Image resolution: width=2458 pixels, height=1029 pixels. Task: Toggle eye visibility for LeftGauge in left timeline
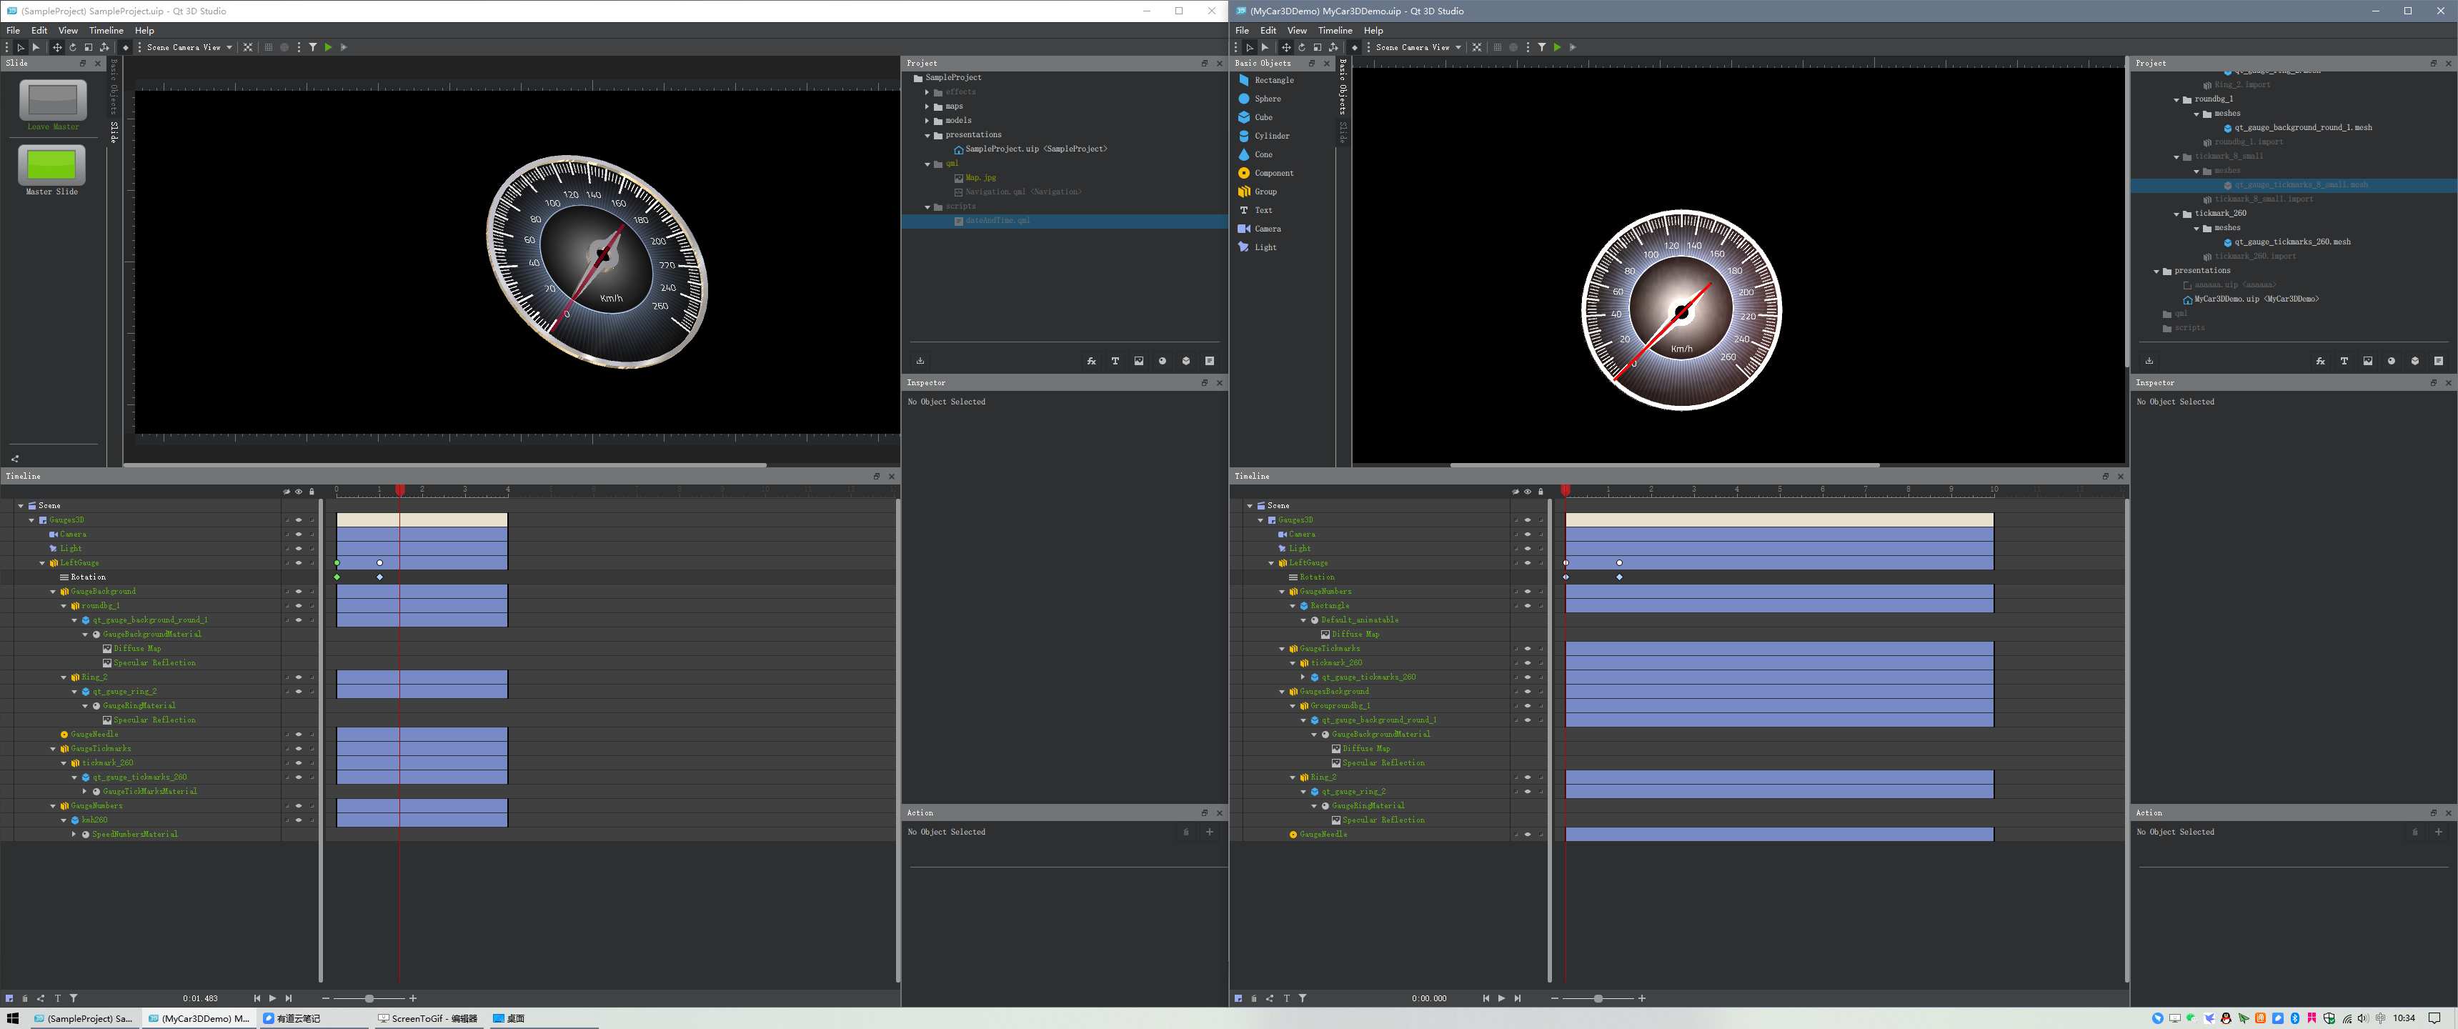point(299,563)
